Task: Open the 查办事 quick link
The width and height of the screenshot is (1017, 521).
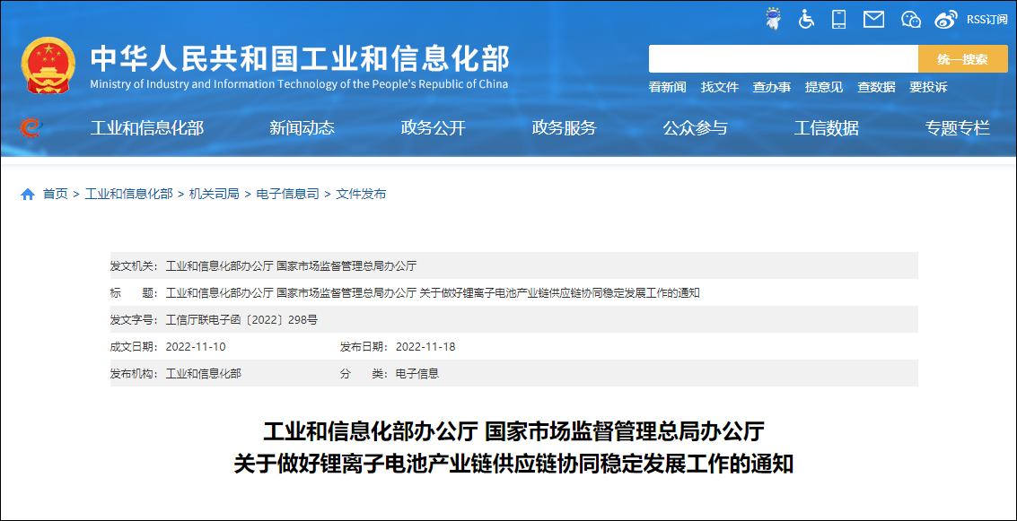Action: point(772,87)
